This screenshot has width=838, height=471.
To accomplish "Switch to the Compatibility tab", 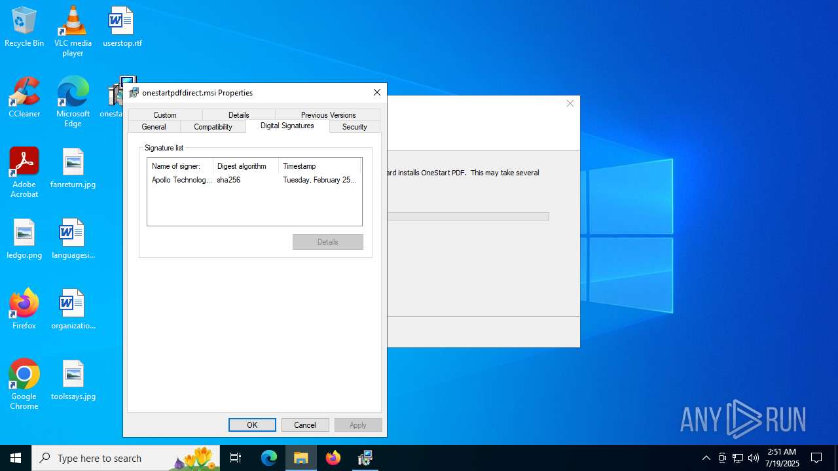I will [x=213, y=127].
